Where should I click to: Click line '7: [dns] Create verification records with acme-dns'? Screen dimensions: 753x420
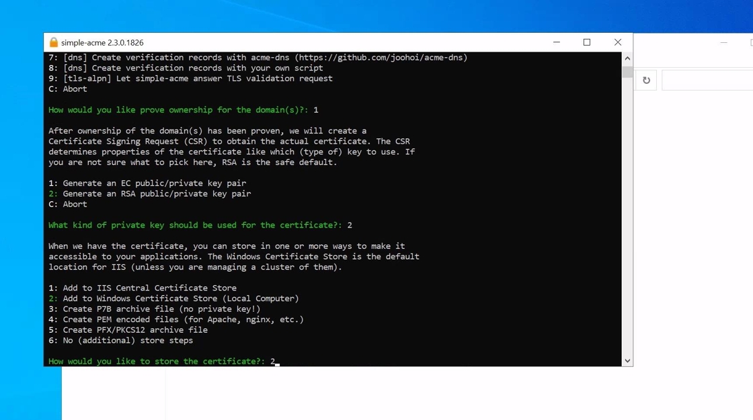point(258,58)
